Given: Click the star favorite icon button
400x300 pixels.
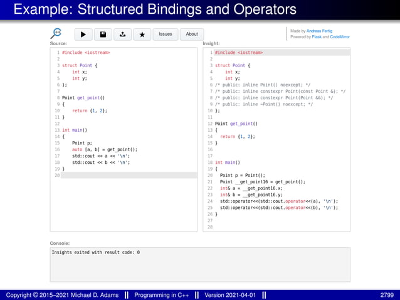Looking at the screenshot, I should (x=142, y=35).
